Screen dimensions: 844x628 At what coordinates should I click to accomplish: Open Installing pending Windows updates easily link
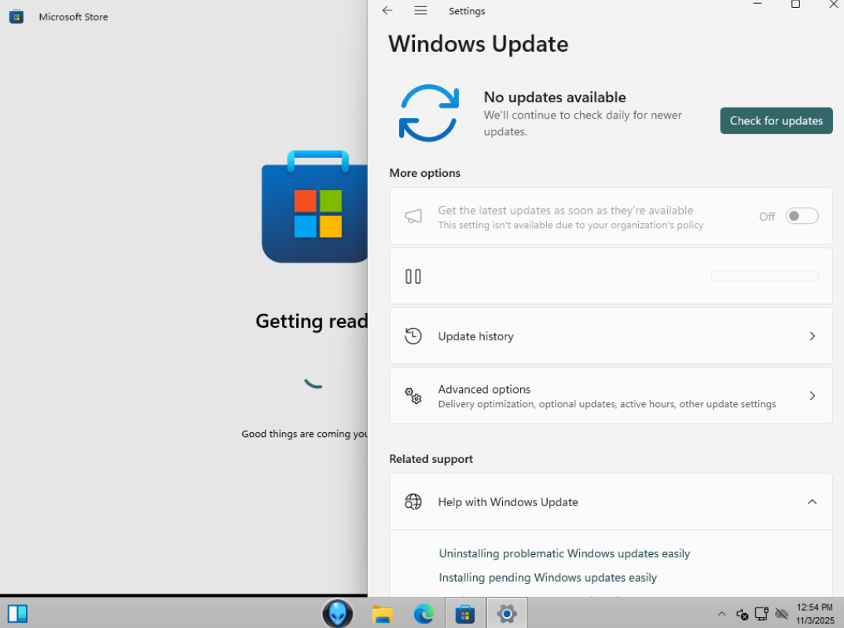point(548,578)
